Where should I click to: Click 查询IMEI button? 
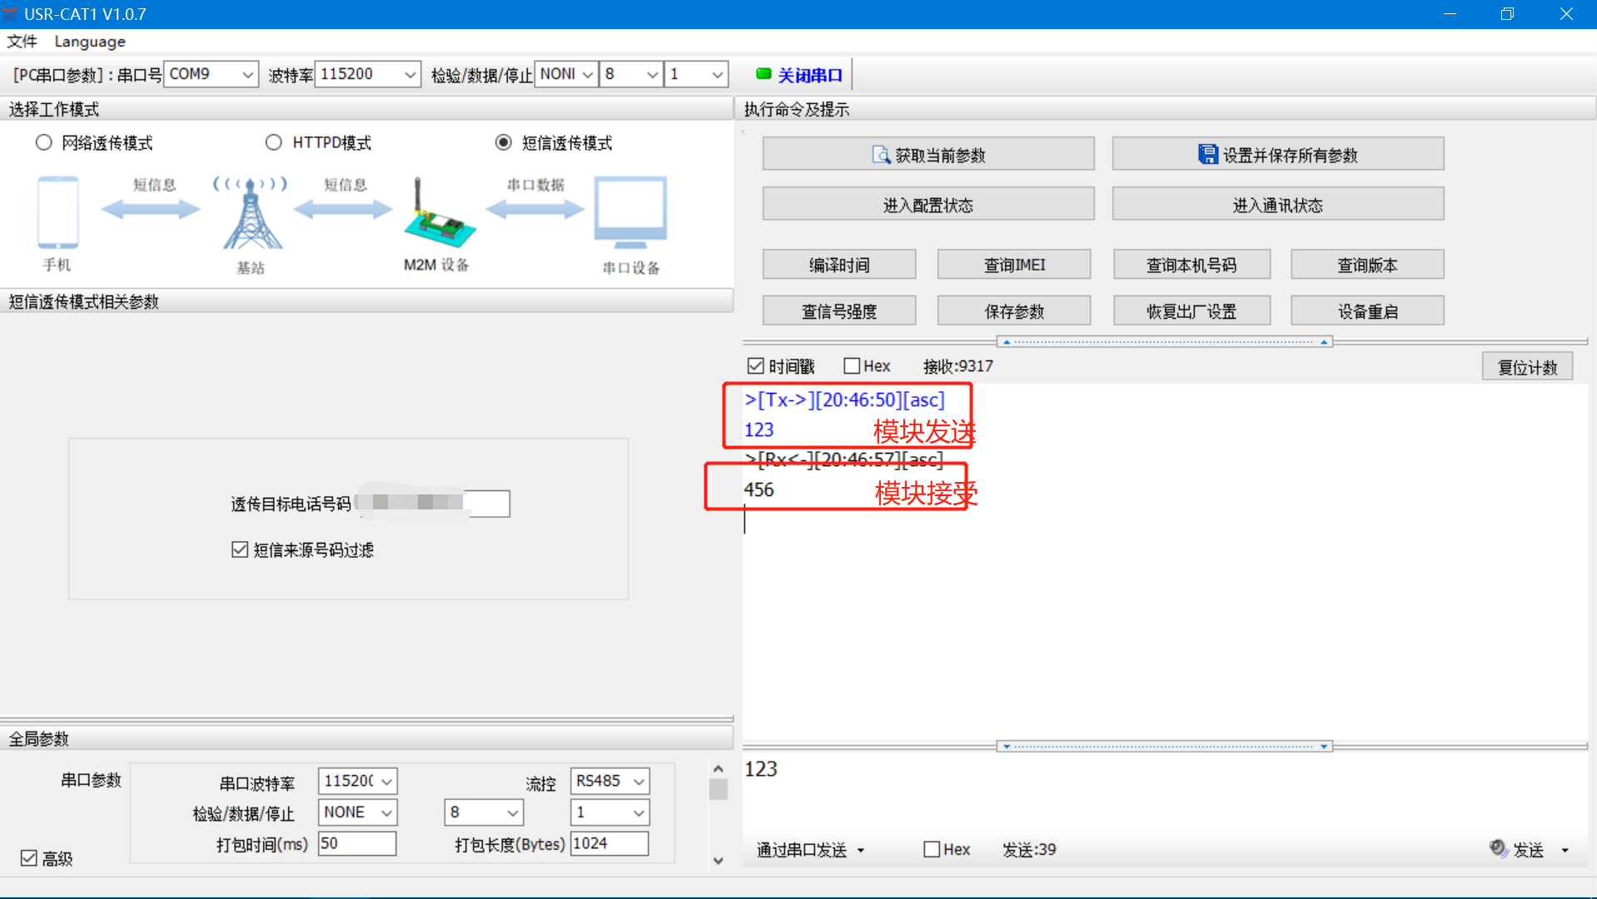coord(1013,265)
